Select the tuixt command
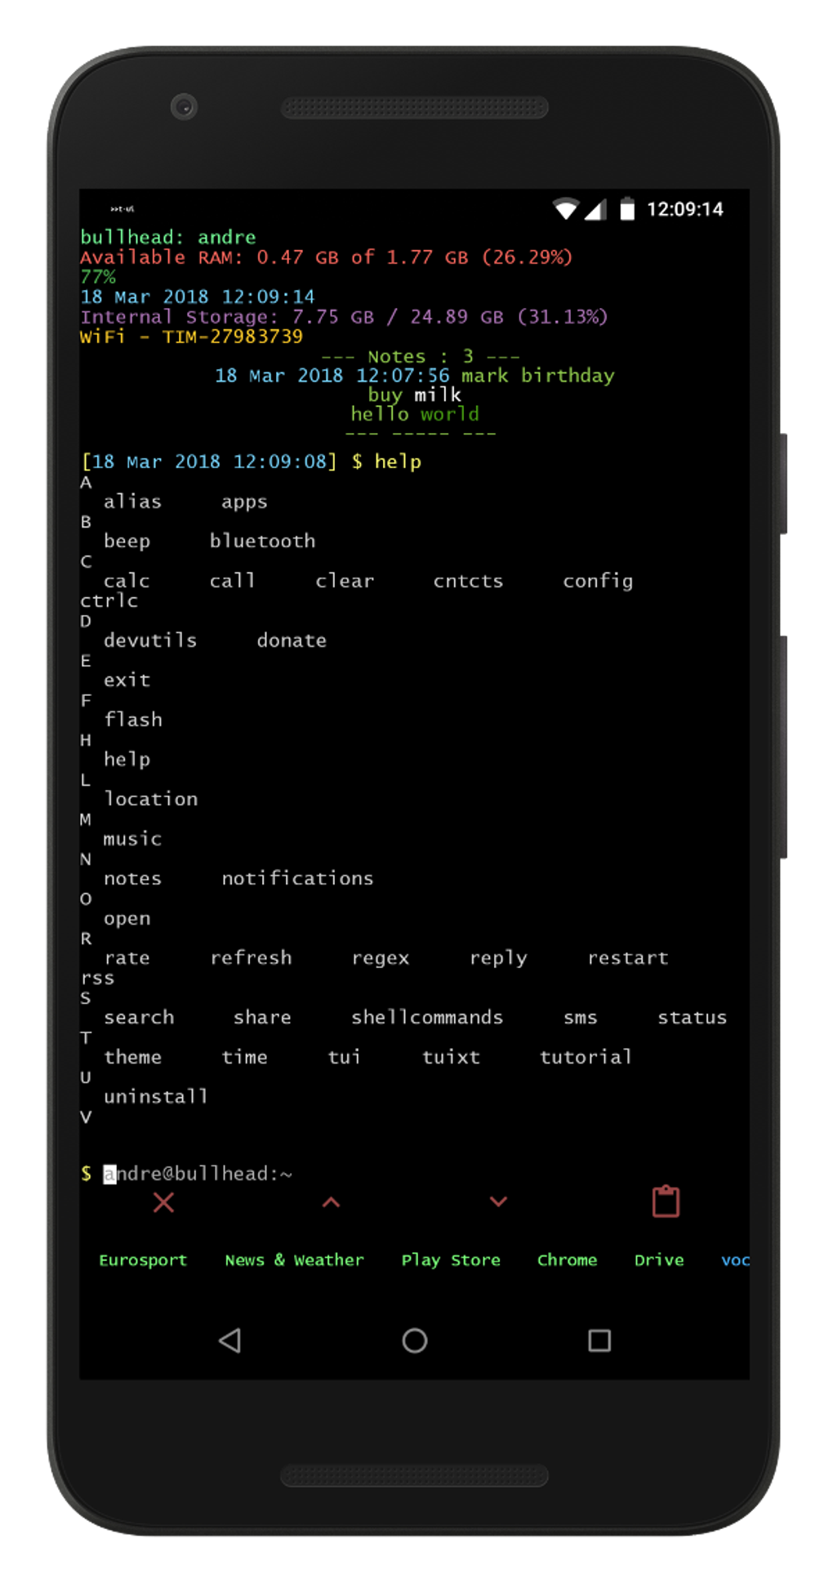833x1583 pixels. click(451, 1056)
